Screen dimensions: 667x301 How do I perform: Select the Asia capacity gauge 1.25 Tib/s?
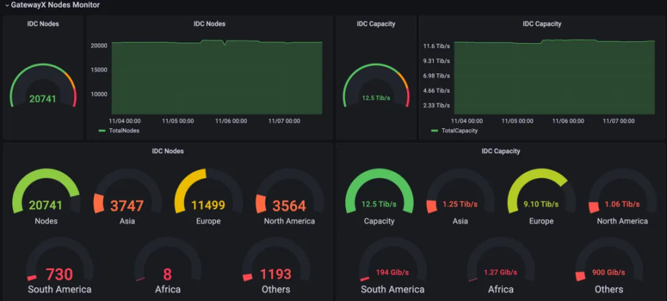(x=460, y=196)
